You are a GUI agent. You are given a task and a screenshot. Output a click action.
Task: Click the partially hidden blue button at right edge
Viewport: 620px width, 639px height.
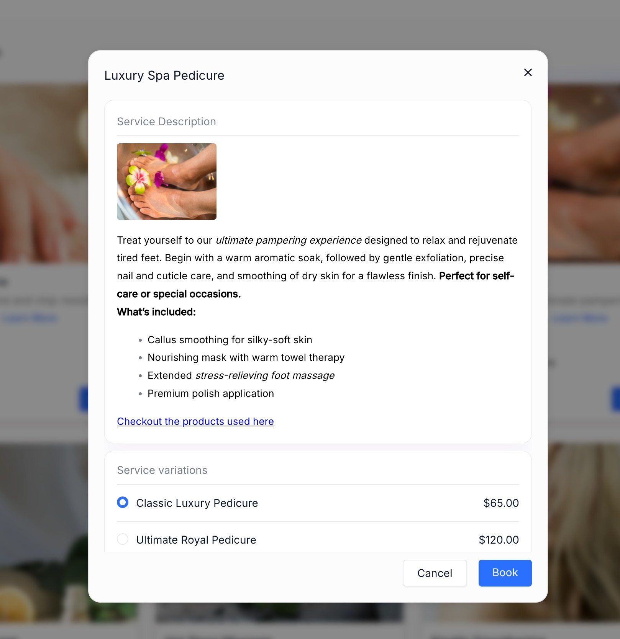615,399
